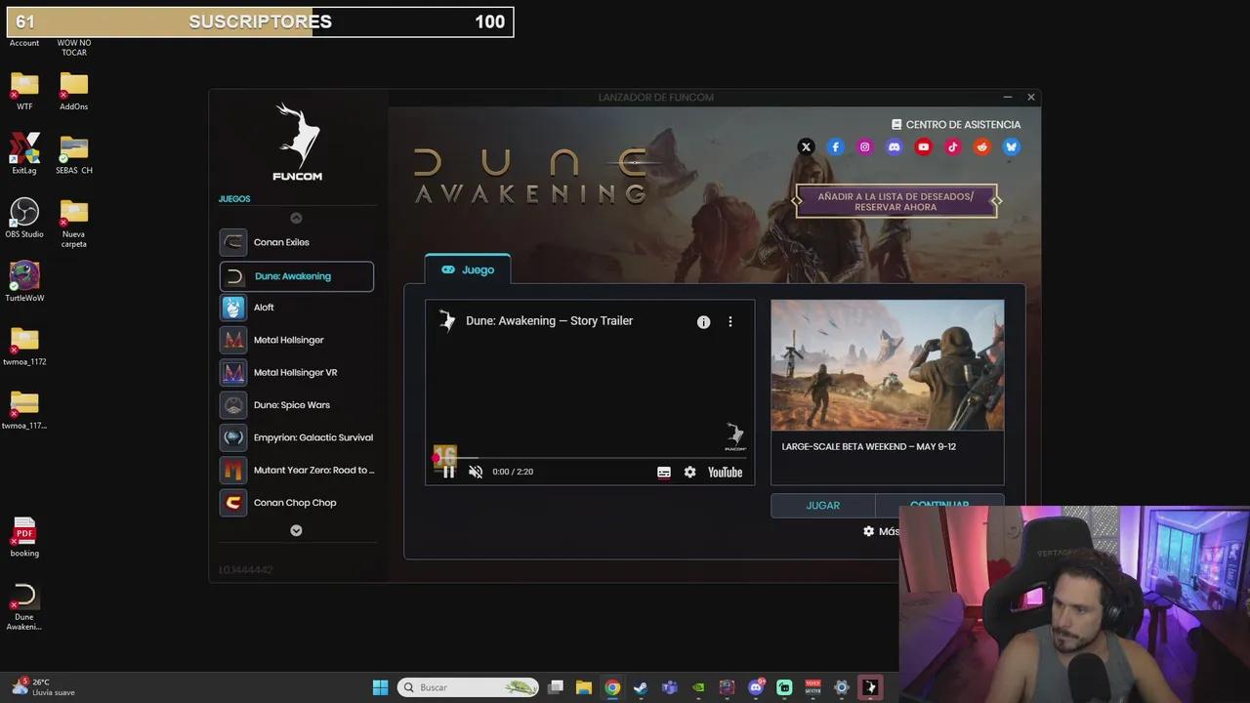Click Centro de Asistencia link
The image size is (1250, 703).
[956, 124]
